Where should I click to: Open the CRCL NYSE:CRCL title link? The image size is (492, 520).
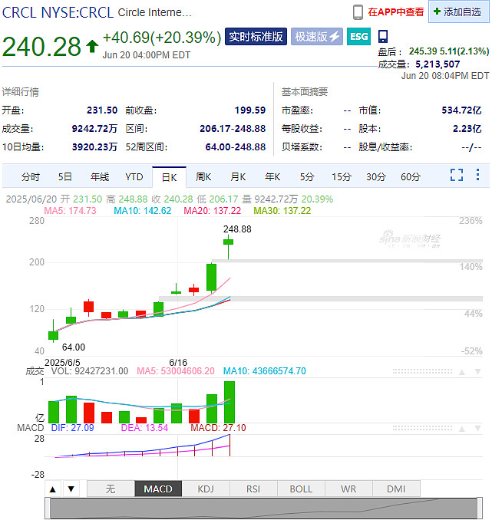[x=58, y=12]
